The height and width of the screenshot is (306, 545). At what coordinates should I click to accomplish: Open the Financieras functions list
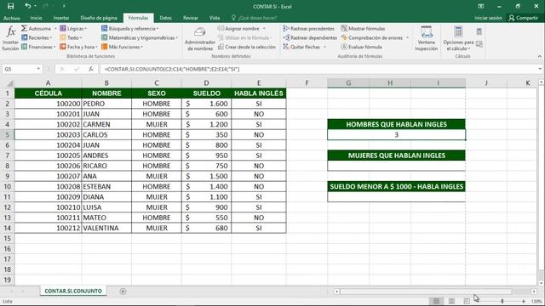pos(38,47)
